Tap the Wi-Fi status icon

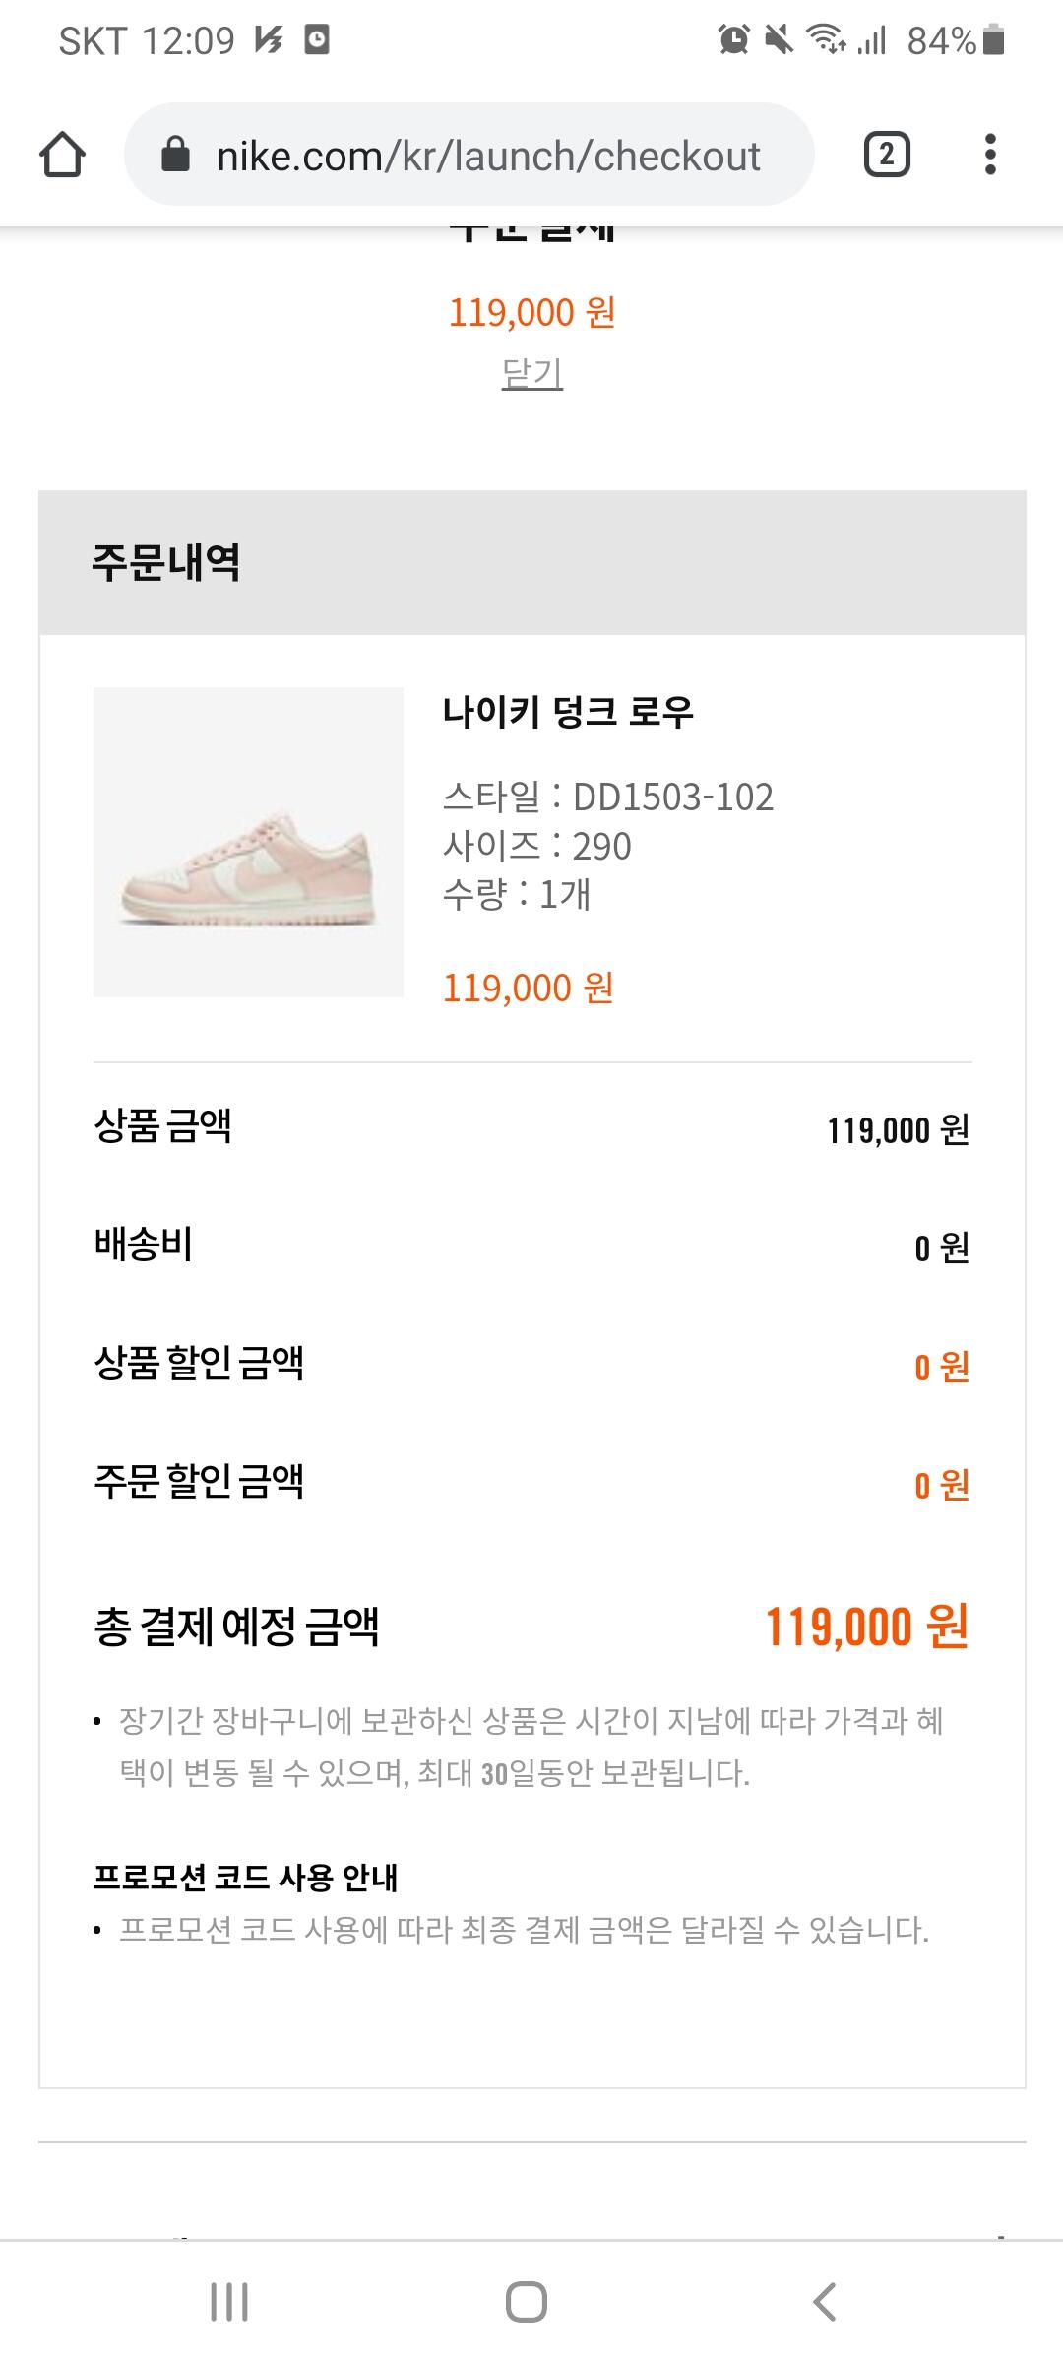tap(826, 40)
